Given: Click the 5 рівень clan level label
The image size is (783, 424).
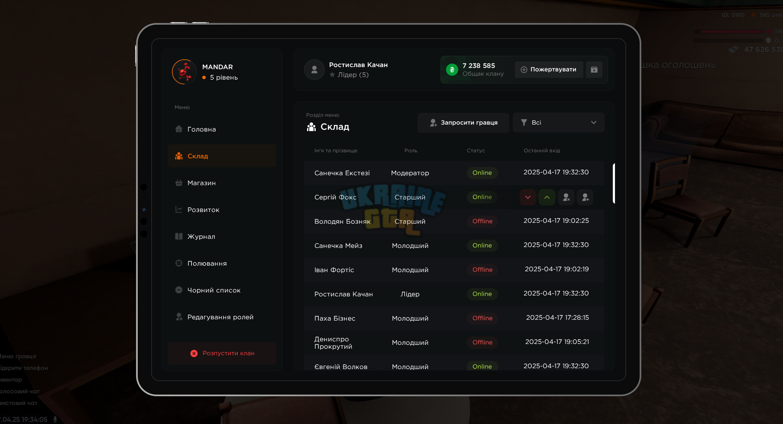Looking at the screenshot, I should 224,77.
